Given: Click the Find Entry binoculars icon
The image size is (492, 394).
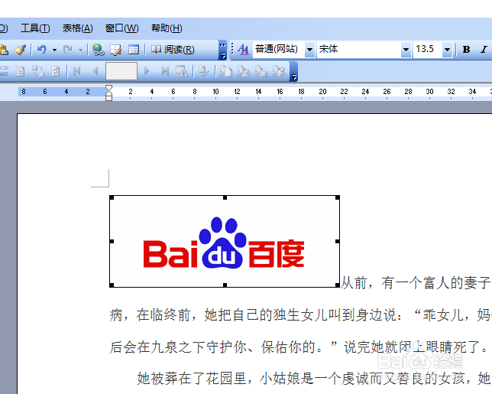Looking at the screenshot, I should point(182,71).
